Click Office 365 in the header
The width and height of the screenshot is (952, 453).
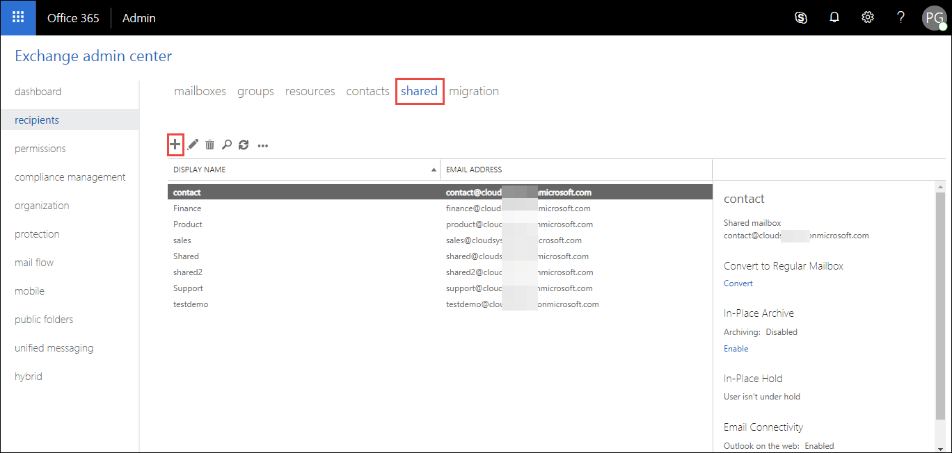pos(73,18)
